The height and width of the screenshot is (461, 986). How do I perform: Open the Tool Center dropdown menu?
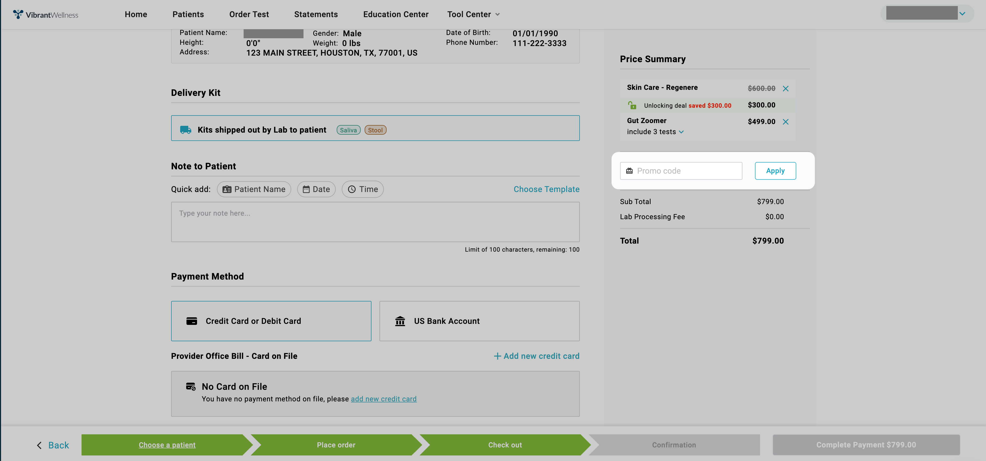tap(473, 15)
